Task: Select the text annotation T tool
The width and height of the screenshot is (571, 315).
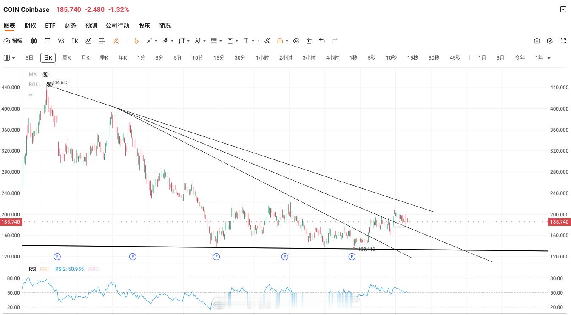Action: point(246,41)
